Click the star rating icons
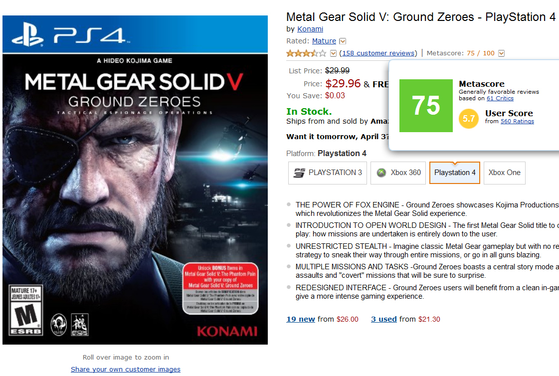559x376 pixels. tap(306, 53)
